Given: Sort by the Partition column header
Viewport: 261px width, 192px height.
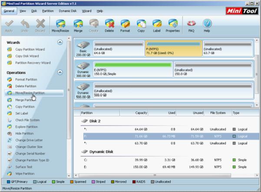Looking at the screenshot, I should (x=100, y=113).
